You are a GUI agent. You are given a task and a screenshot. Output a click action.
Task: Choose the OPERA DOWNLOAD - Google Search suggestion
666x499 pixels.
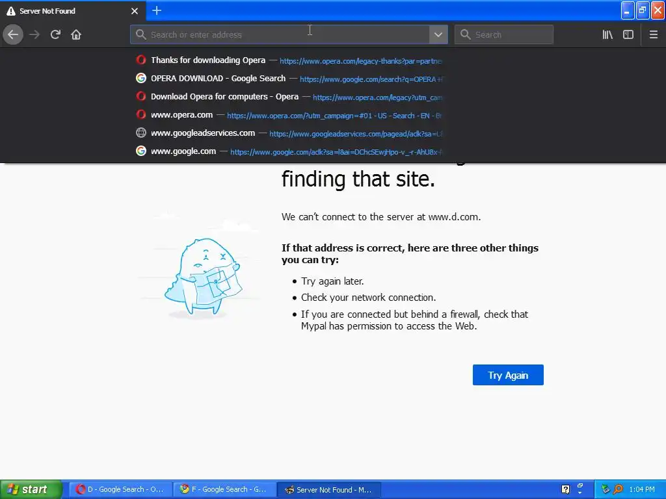point(289,79)
